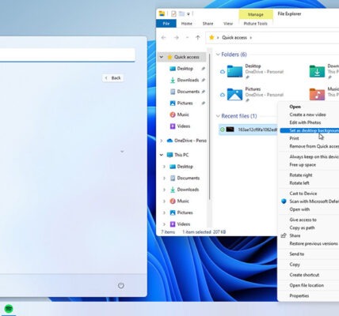The height and width of the screenshot is (316, 339).
Task: Collapse the This PC tree node
Action: pos(162,155)
